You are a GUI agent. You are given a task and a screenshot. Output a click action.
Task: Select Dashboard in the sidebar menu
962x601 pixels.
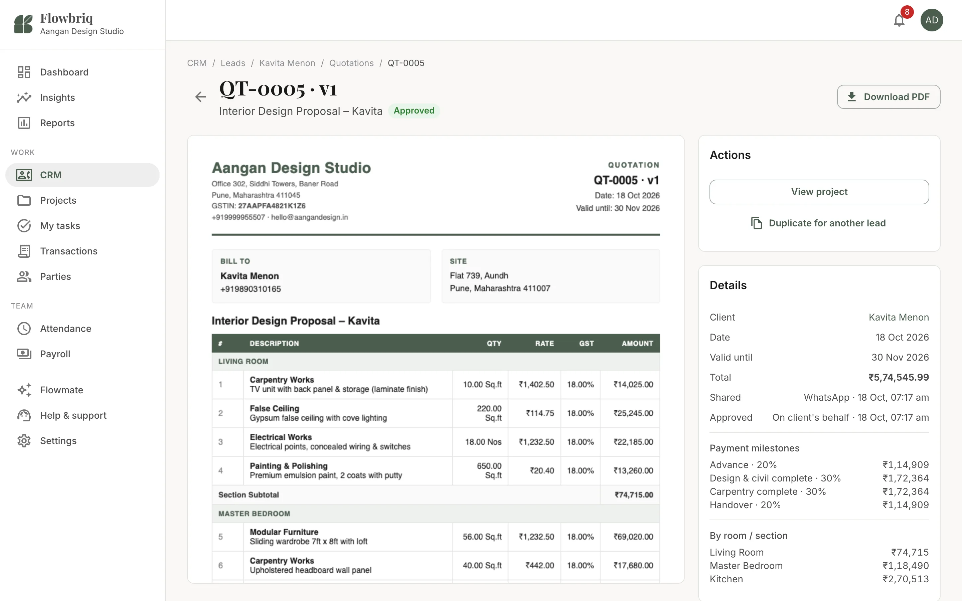coord(82,72)
